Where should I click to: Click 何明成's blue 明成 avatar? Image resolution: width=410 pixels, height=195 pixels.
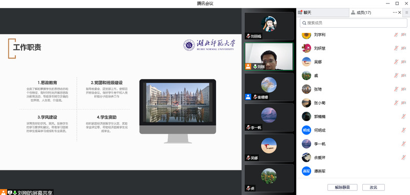point(306,130)
